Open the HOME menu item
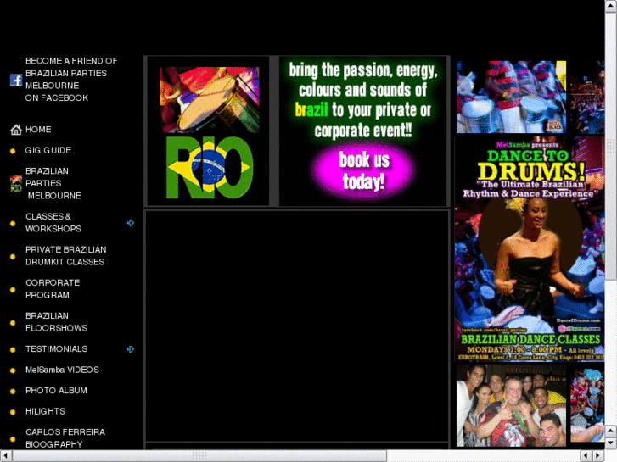This screenshot has height=462, width=617. tap(38, 130)
